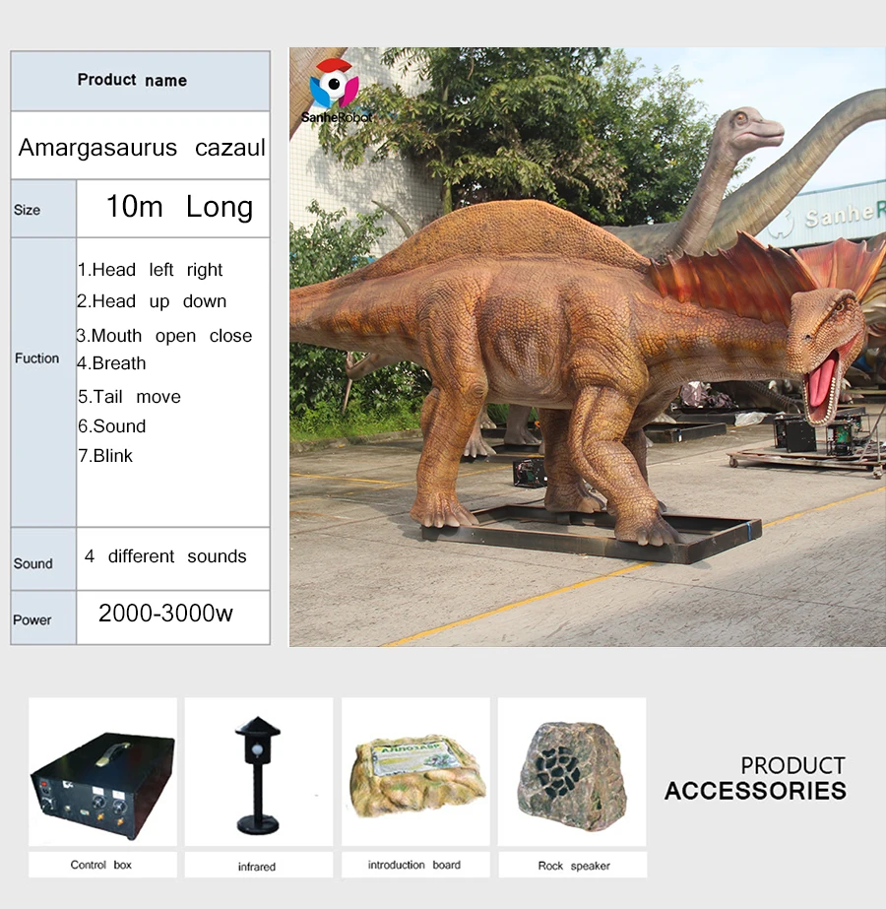
Task: Click the "Product name" table header
Action: click(132, 81)
